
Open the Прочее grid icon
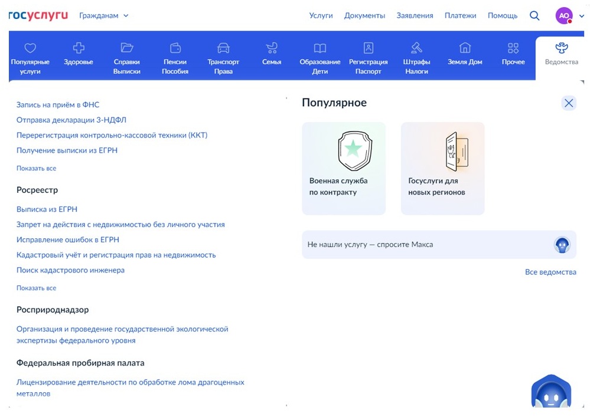[513, 48]
